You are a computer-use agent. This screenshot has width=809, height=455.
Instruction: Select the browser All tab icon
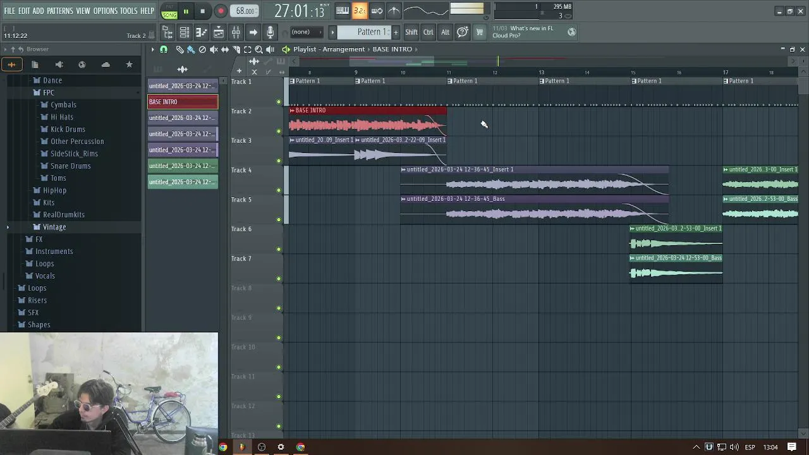tap(11, 64)
